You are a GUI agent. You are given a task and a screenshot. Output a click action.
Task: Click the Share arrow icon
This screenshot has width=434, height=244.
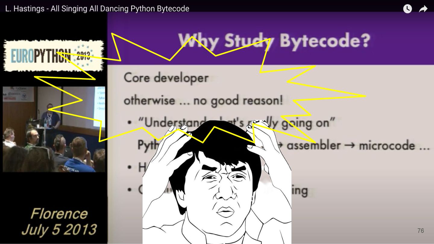coord(423,9)
